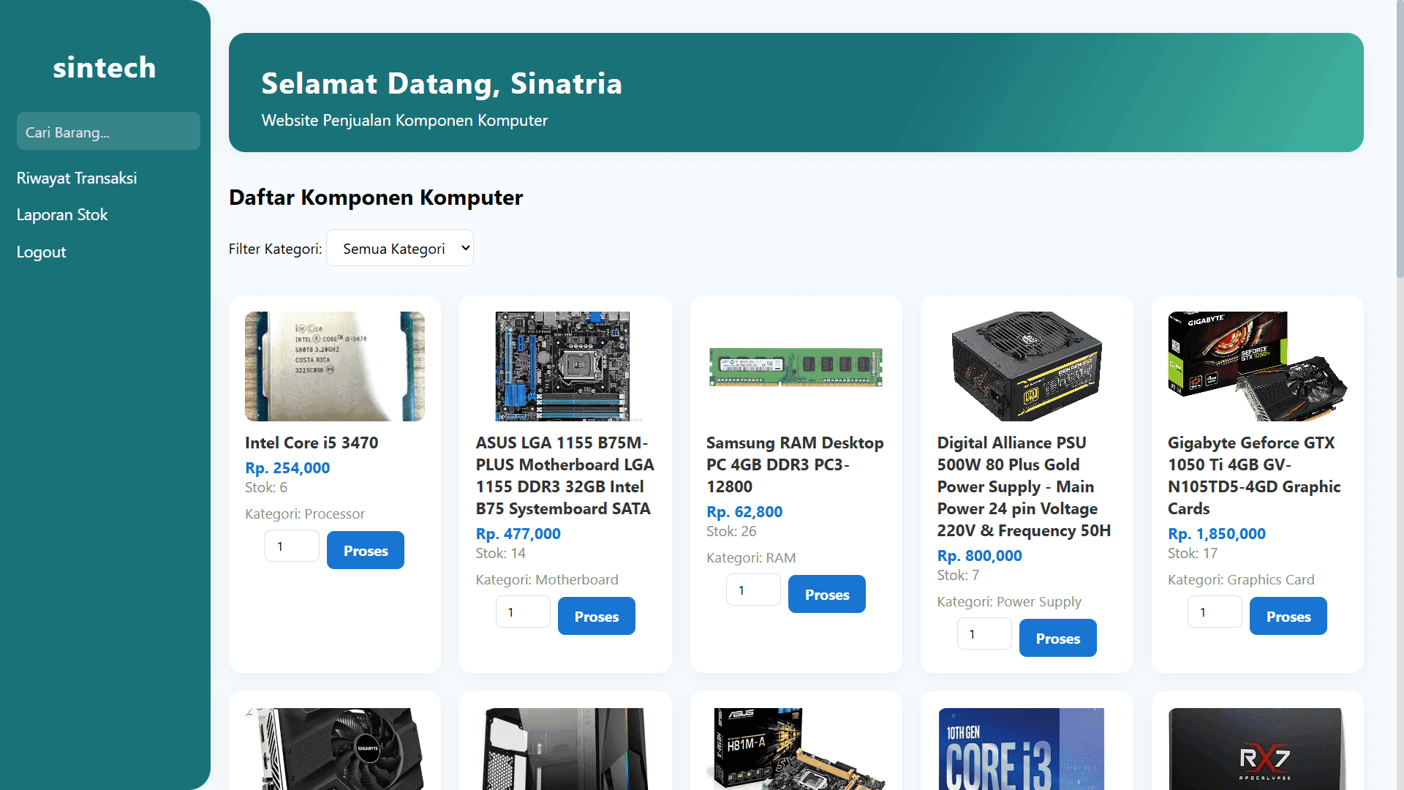
Task: Click the Stok: 26 text
Action: coord(731,531)
